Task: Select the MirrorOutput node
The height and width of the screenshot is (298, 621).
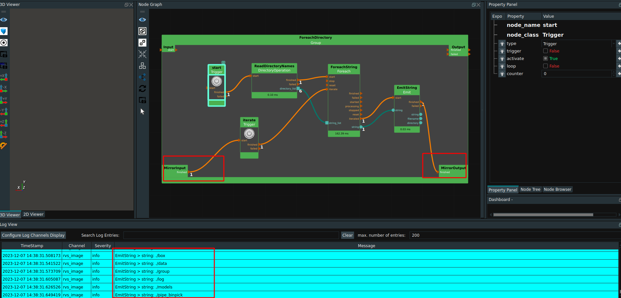Action: 453,171
